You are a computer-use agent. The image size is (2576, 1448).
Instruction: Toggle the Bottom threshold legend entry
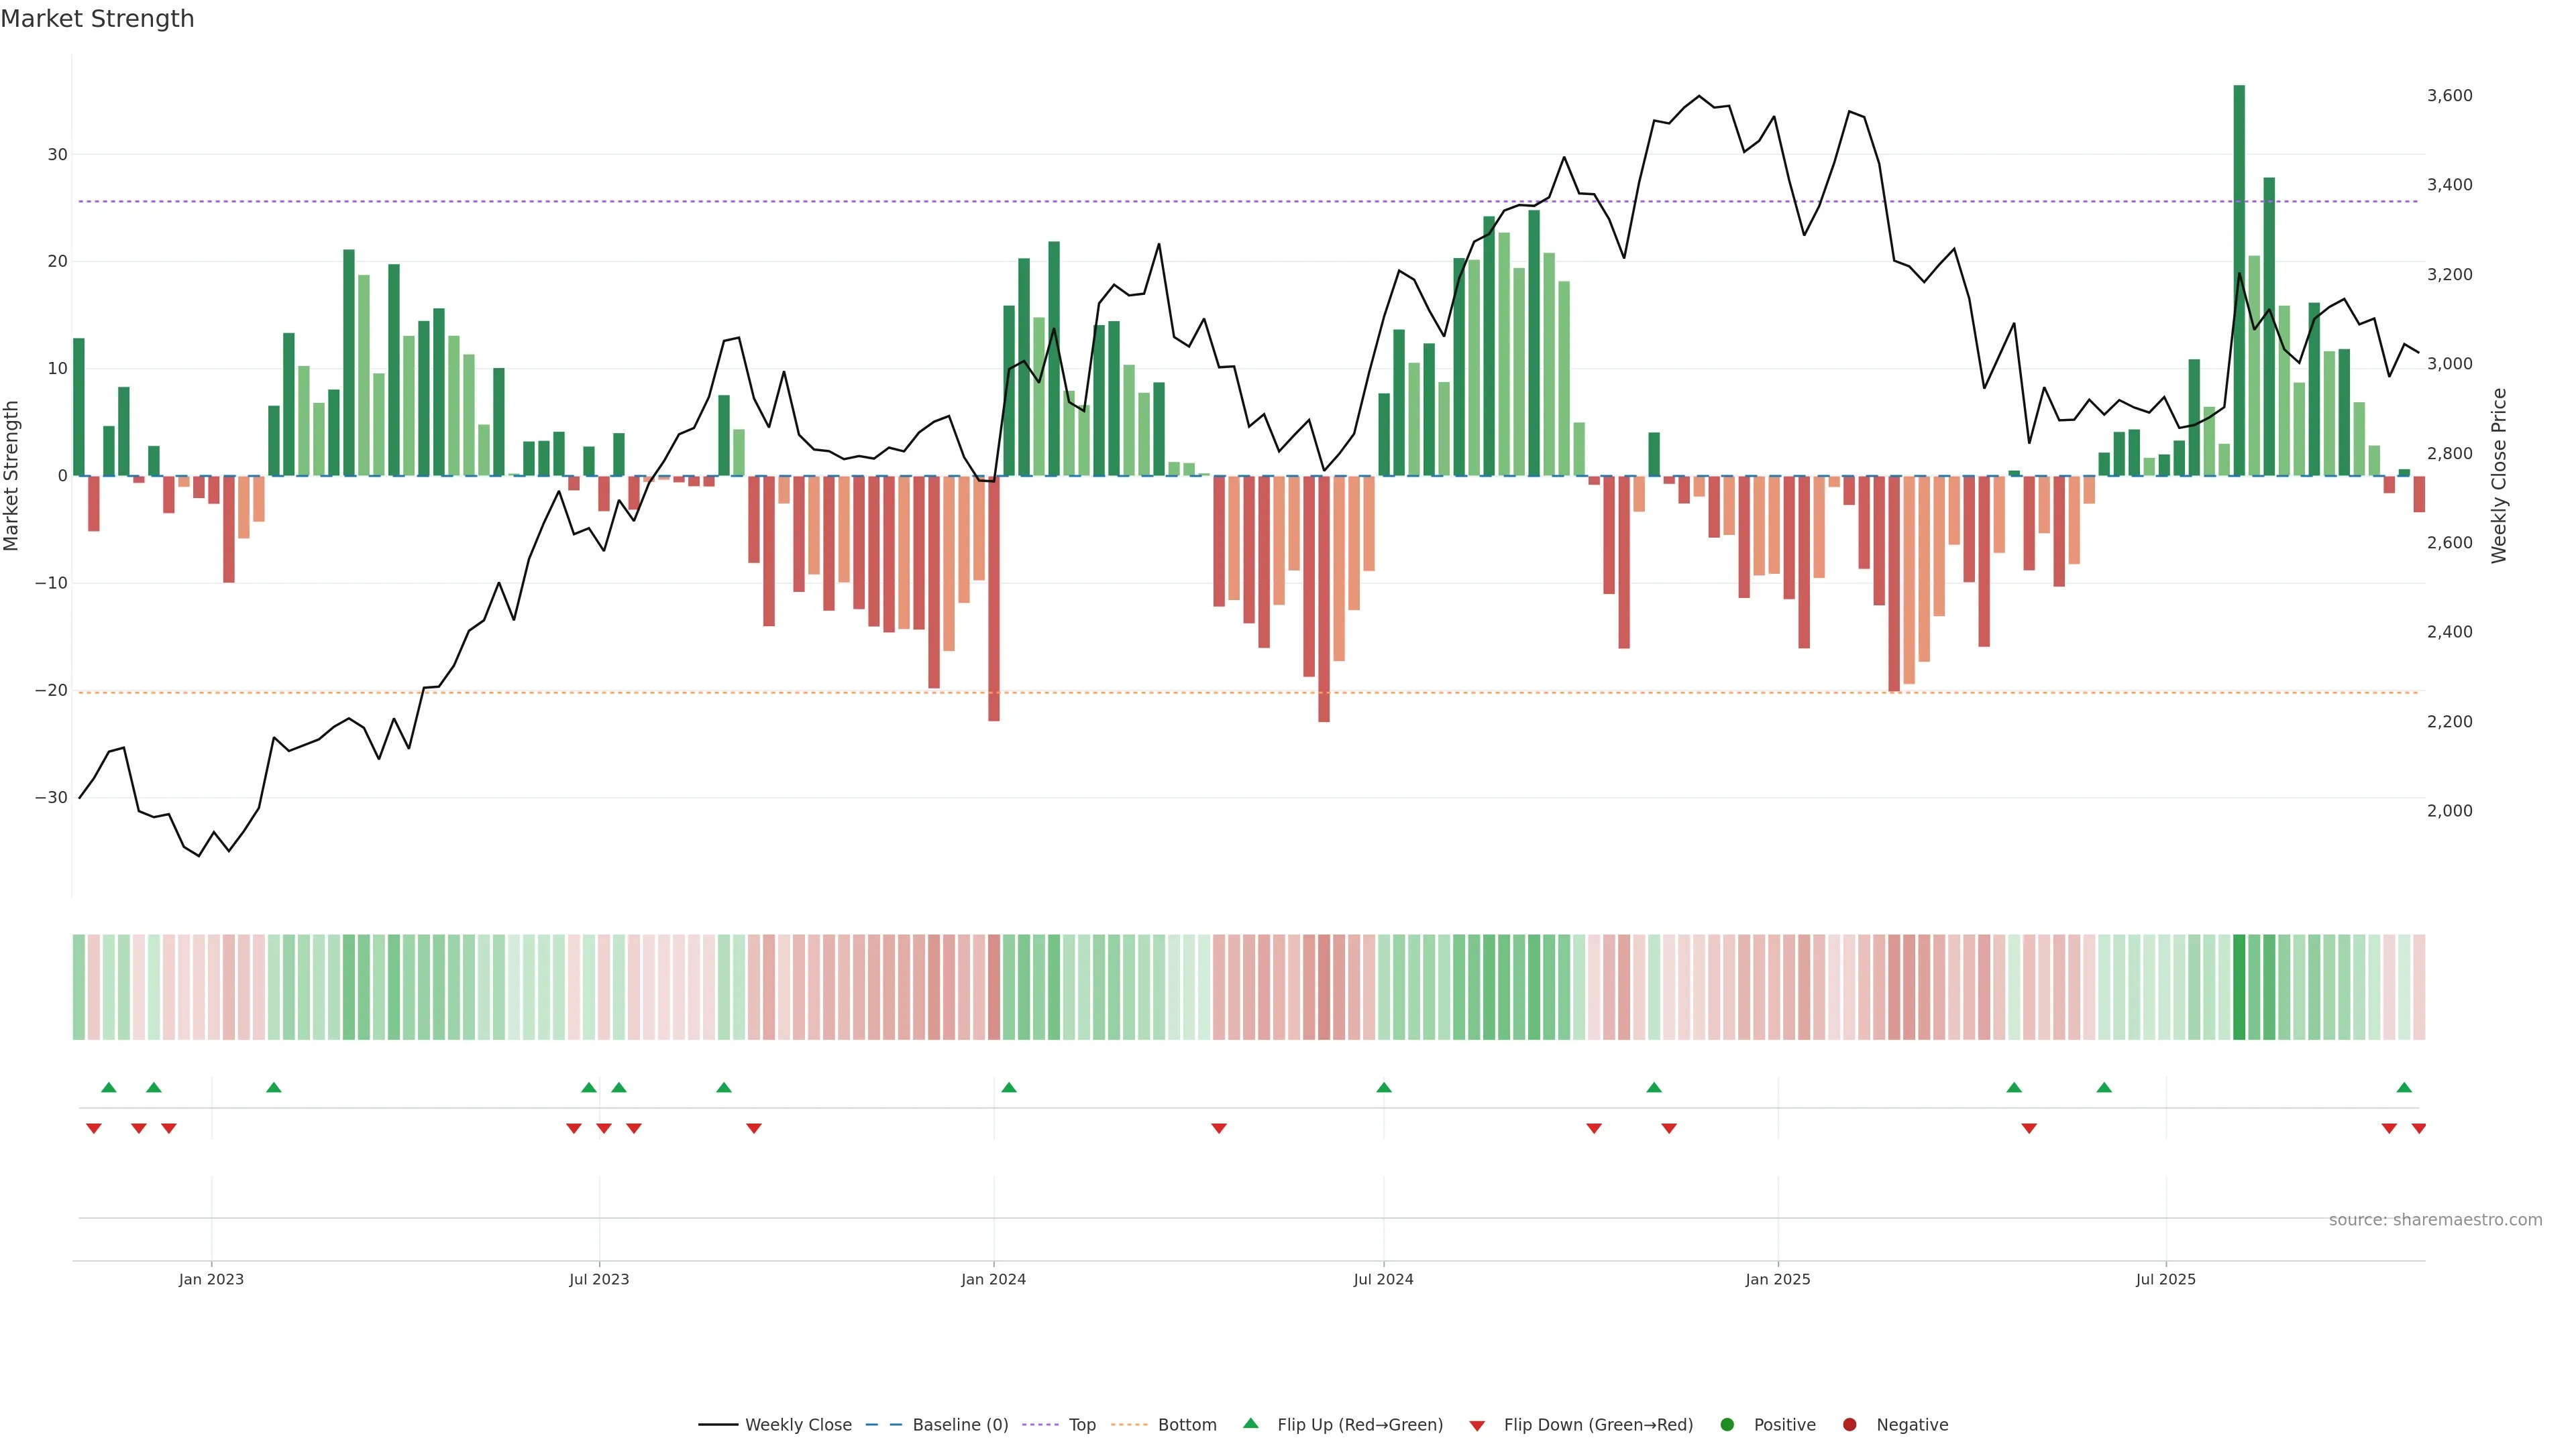1186,1425
